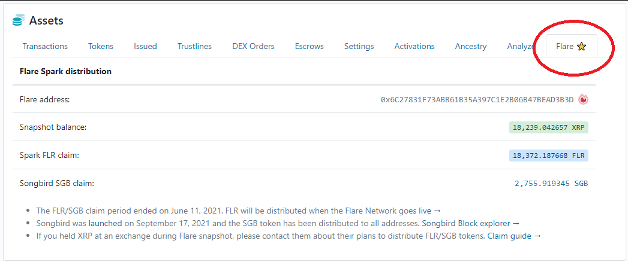Open the Trustlines tab
This screenshot has height=262, width=628.
click(x=194, y=46)
